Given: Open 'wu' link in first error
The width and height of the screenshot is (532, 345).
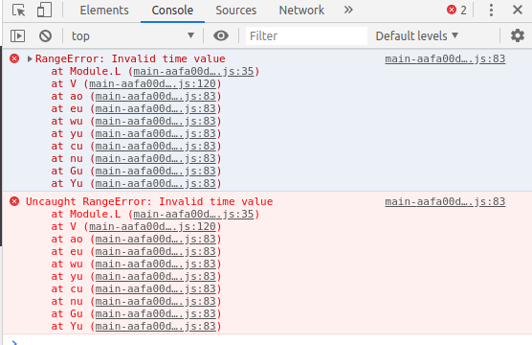Looking at the screenshot, I should coord(155,121).
